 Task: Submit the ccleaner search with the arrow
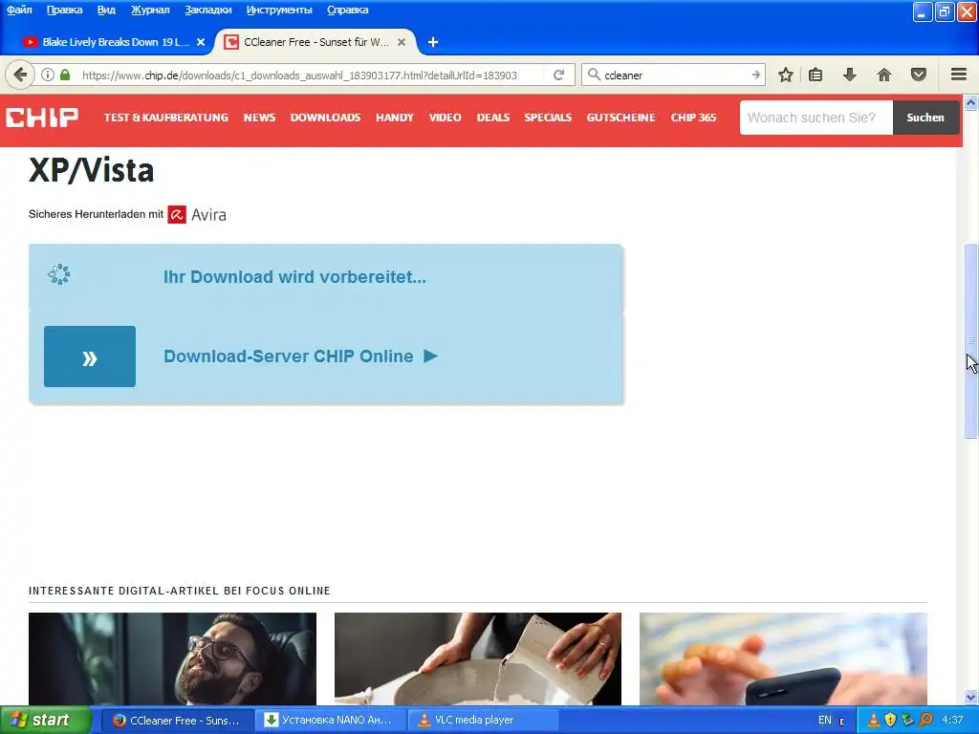(755, 75)
